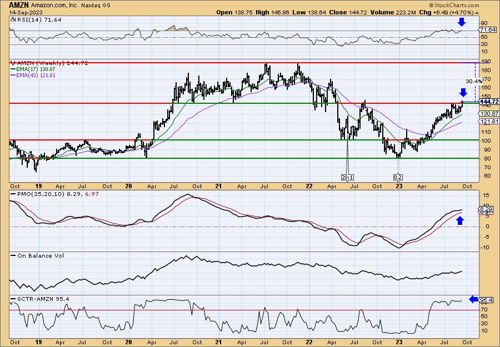The image size is (500, 347).
Task: Click the -10 label on the PMO axis
Action: pos(486,247)
